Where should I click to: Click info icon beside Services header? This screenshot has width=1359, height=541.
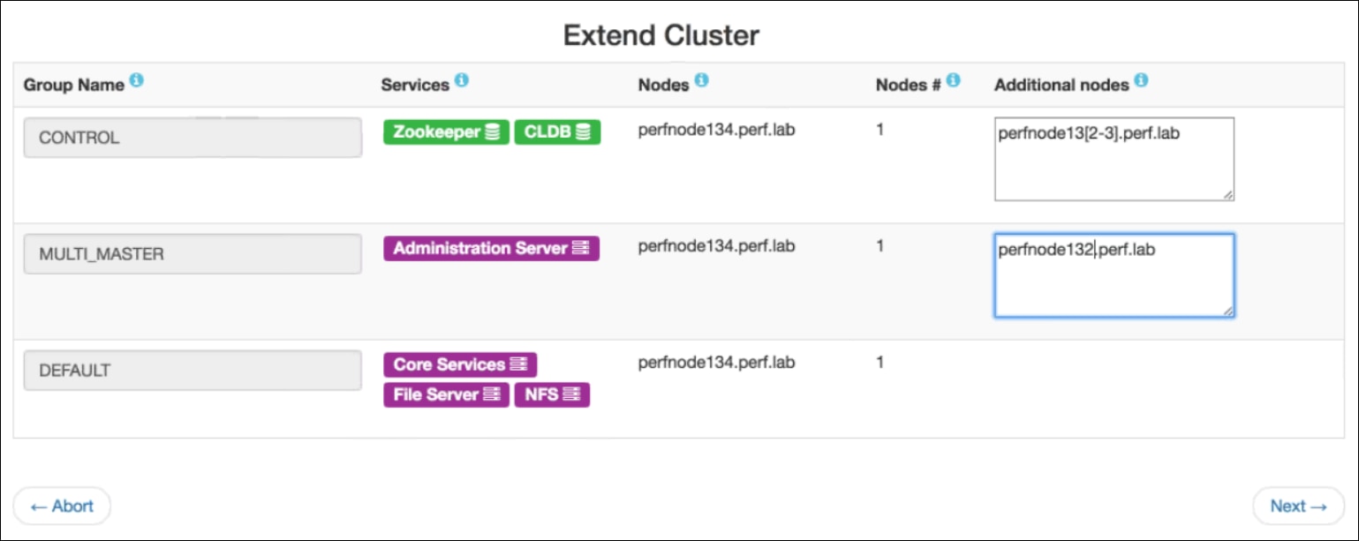462,80
